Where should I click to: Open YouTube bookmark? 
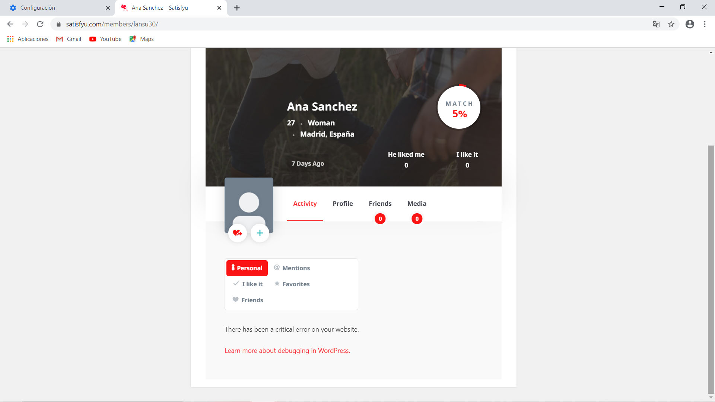point(105,39)
